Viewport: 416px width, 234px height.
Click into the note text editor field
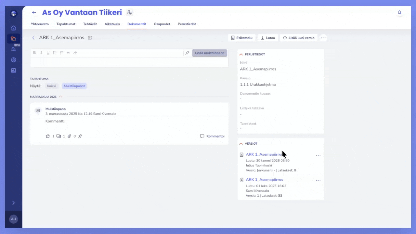[x=129, y=62]
